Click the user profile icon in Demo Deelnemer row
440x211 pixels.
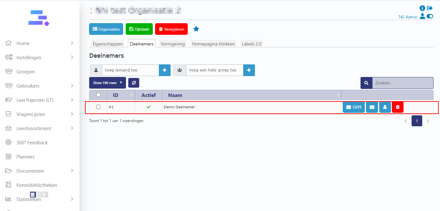pos(385,107)
